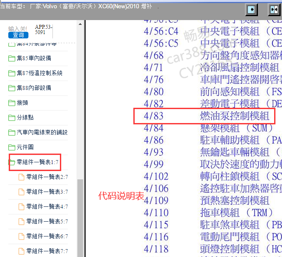Click the 4/68 方向盤角度感知器 entry
This screenshot has height=257, width=282.
(x=213, y=55)
